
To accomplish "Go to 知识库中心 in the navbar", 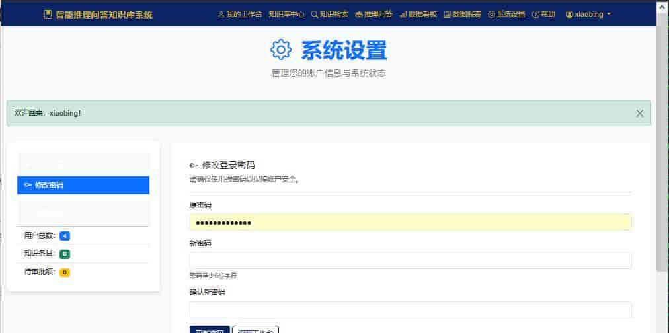I will tap(286, 14).
